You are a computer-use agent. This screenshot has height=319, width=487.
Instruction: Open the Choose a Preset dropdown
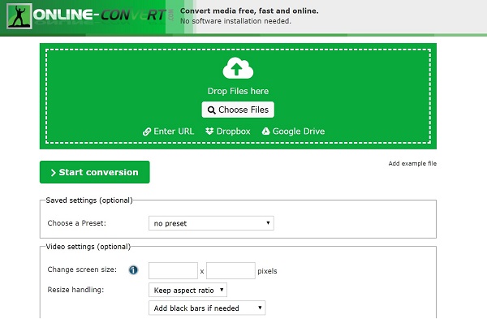point(211,223)
